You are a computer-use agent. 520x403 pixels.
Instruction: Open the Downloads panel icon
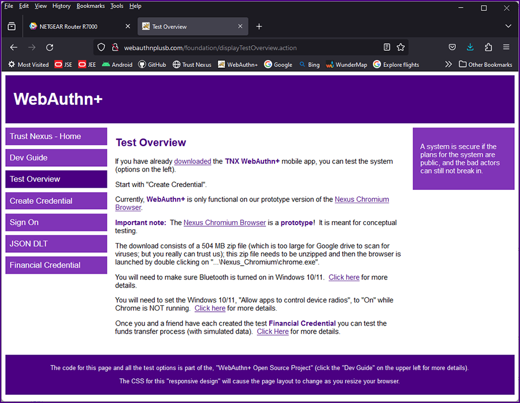[470, 47]
